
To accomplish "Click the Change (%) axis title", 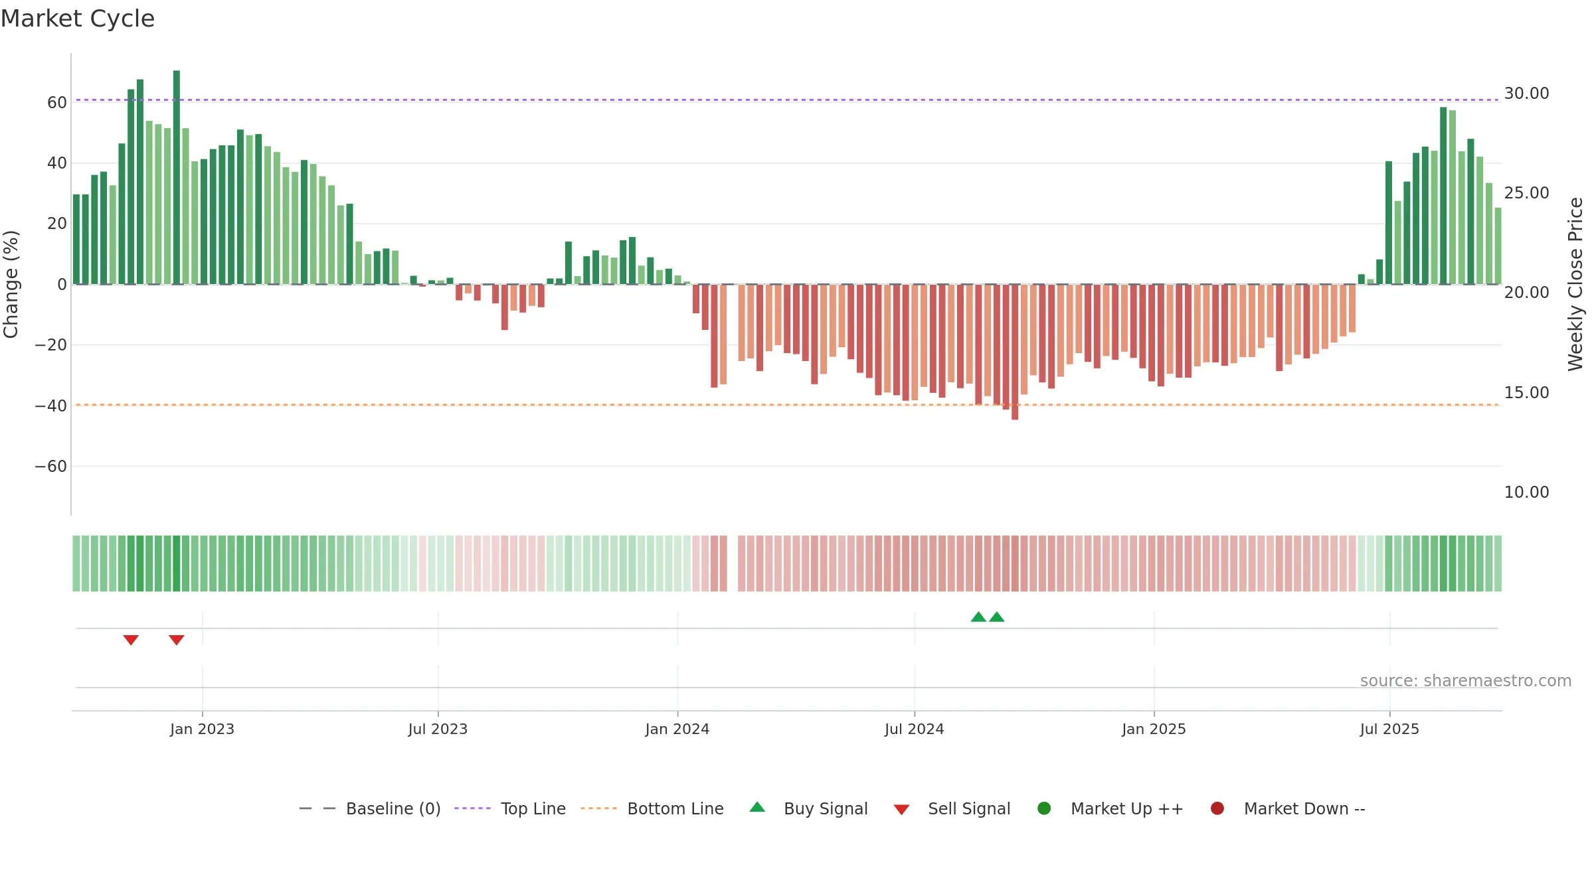I will [x=11, y=284].
